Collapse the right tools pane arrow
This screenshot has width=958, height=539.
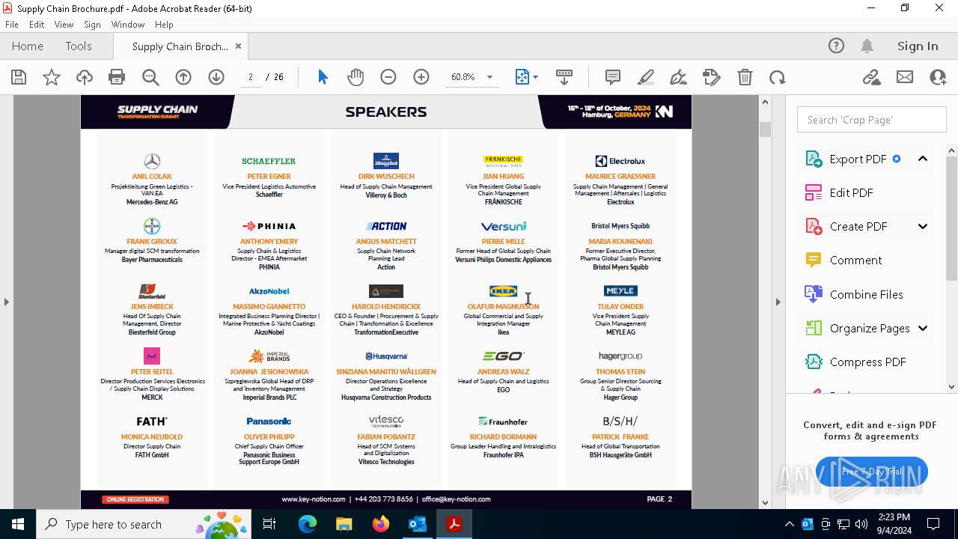(x=778, y=302)
